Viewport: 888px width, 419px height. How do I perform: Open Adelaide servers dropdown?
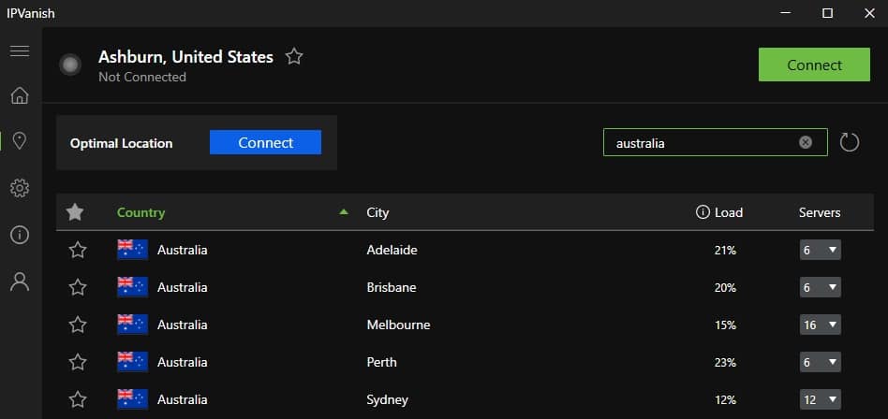click(820, 250)
